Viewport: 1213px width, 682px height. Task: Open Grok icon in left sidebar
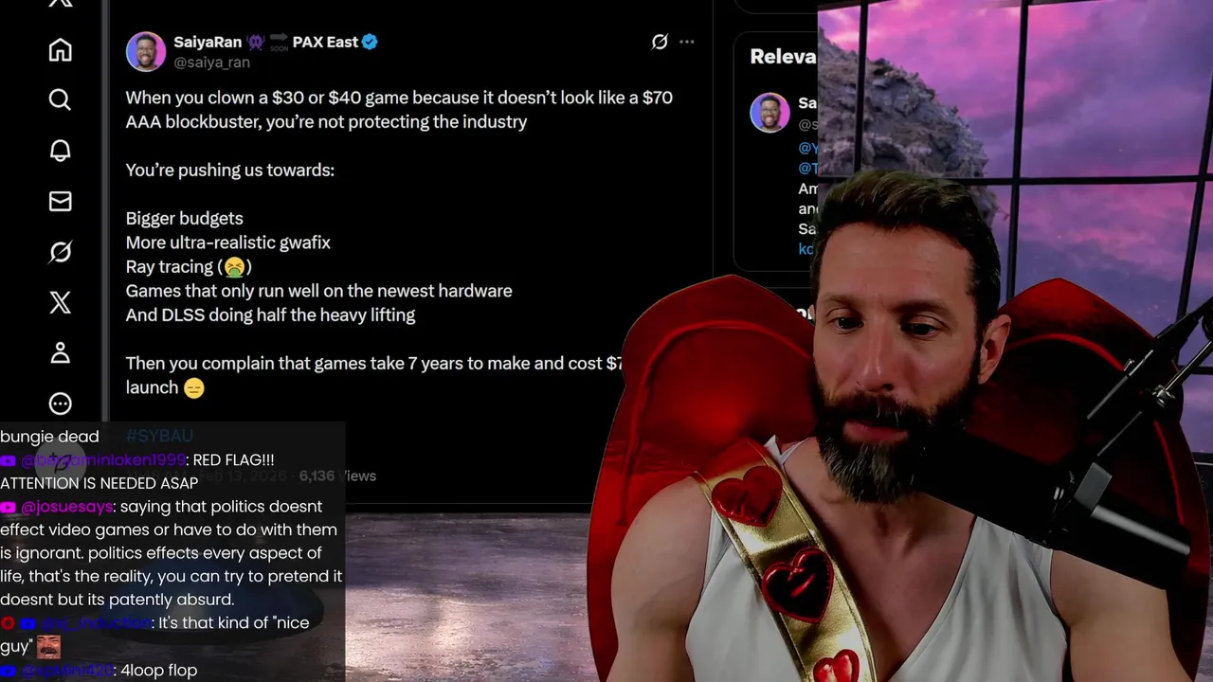(60, 252)
